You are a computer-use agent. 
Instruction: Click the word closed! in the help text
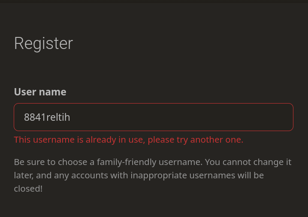pos(28,189)
